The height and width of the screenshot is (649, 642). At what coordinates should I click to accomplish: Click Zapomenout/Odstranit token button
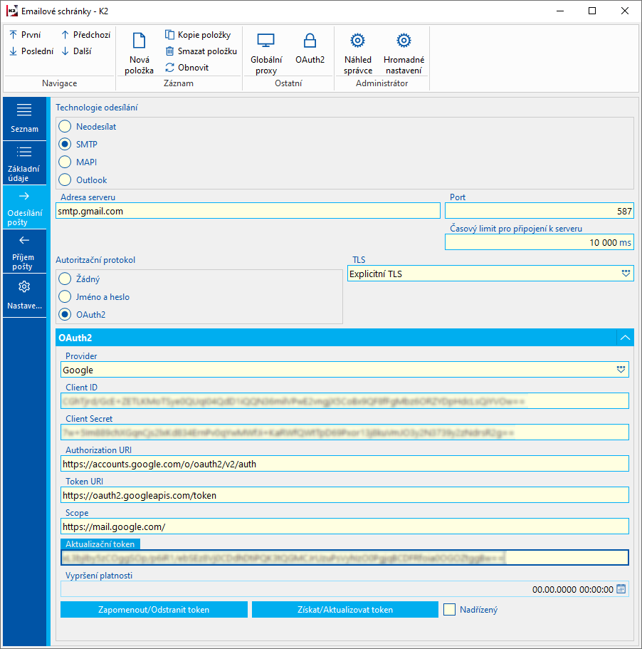click(154, 610)
